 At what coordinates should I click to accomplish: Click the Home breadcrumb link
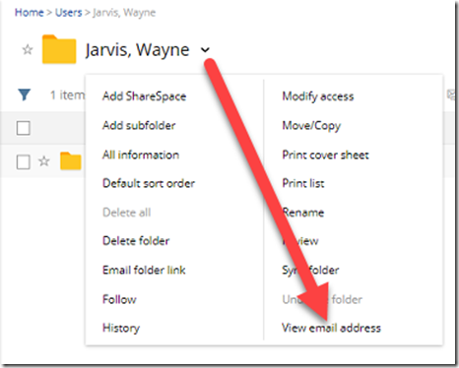click(x=30, y=13)
